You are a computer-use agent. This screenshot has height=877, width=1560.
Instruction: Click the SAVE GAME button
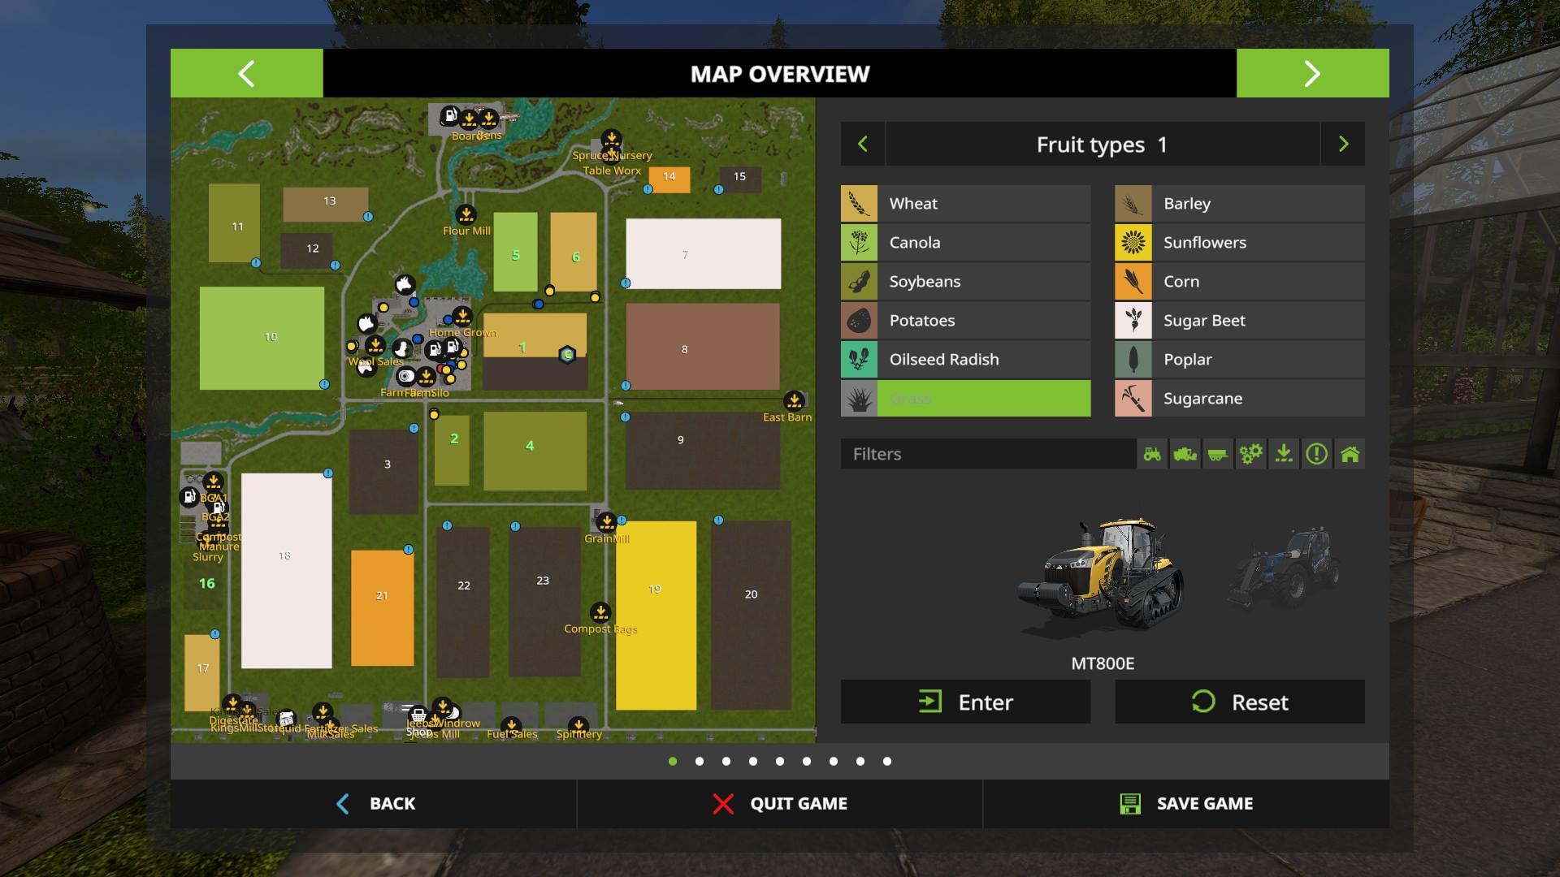[1185, 804]
